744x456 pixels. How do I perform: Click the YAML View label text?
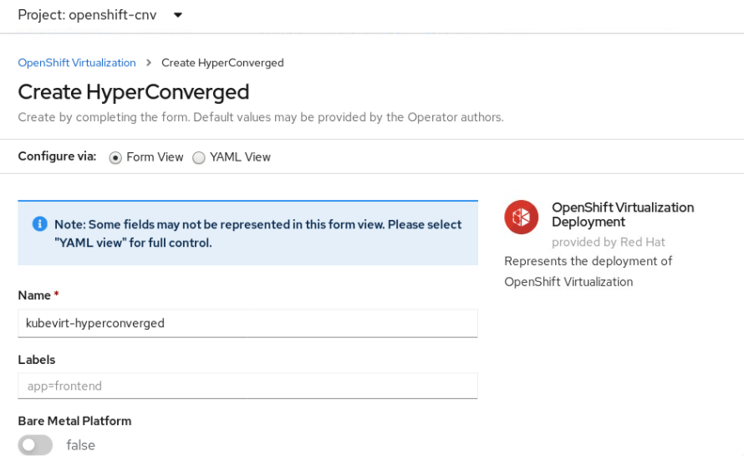tap(240, 157)
